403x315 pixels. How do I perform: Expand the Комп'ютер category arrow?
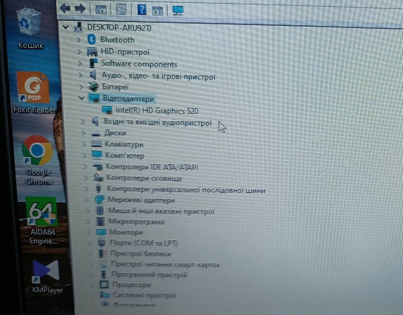tap(85, 155)
